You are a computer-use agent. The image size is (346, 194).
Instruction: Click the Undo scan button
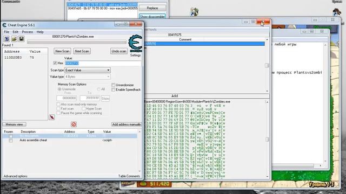119,51
